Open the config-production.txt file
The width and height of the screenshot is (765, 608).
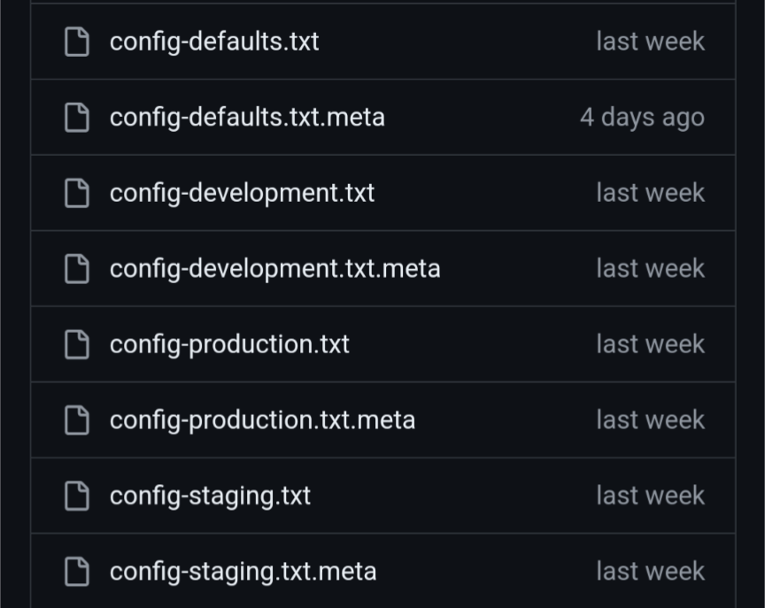coord(229,344)
